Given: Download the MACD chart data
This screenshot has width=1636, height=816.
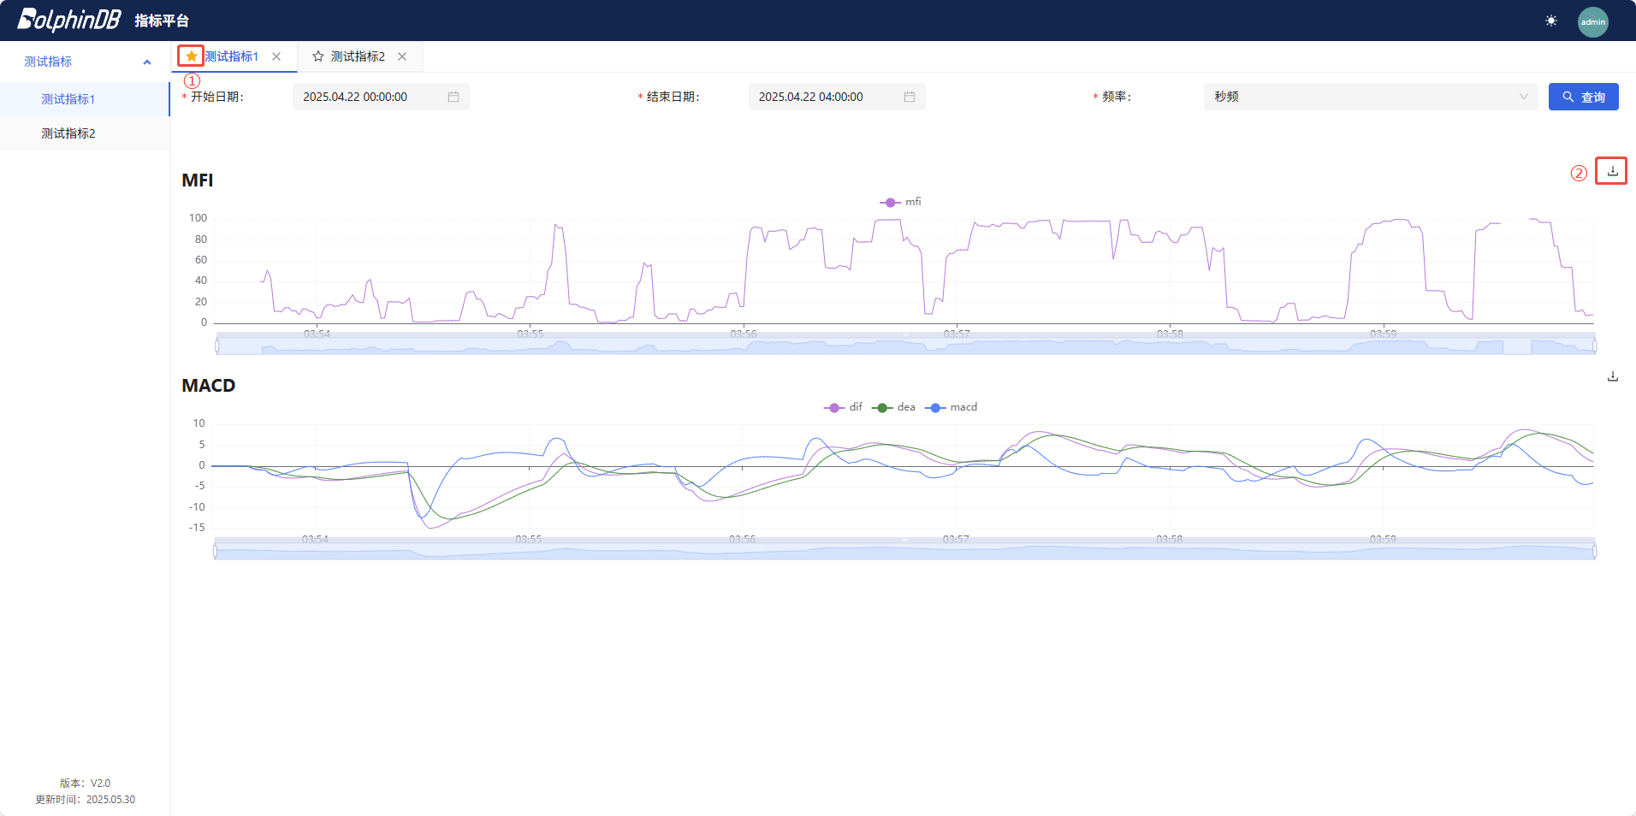Looking at the screenshot, I should 1612,376.
